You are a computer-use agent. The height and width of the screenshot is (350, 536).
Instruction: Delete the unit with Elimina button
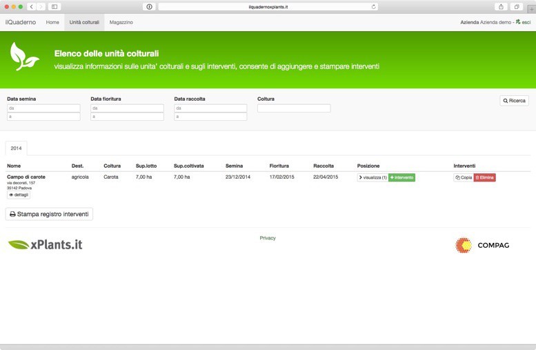[x=485, y=177]
